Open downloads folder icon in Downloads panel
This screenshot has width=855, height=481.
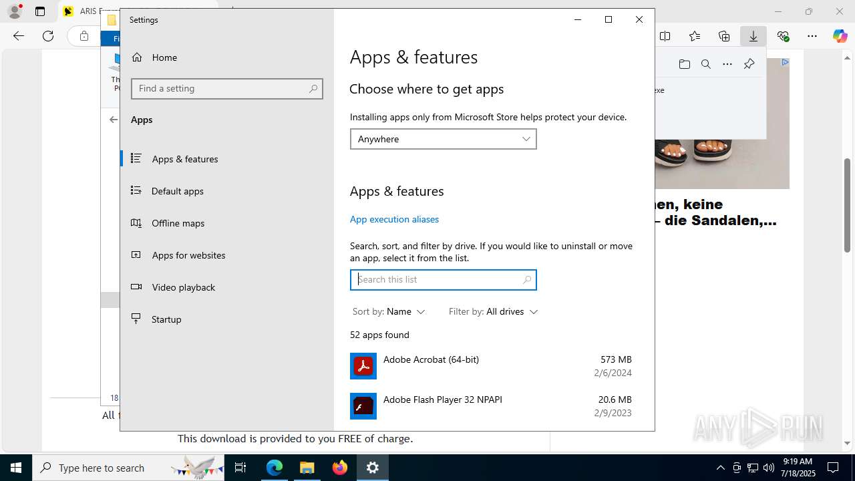pyautogui.click(x=685, y=64)
